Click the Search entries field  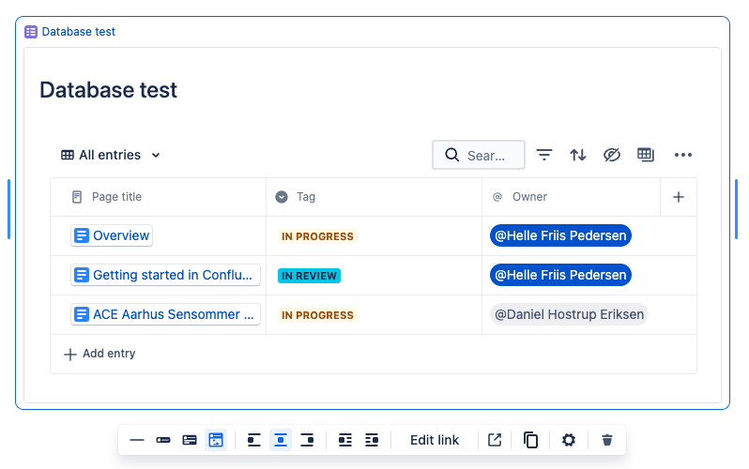(479, 155)
